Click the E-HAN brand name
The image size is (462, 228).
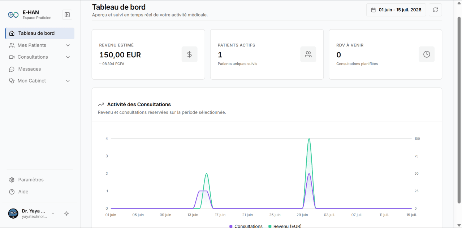(x=31, y=12)
